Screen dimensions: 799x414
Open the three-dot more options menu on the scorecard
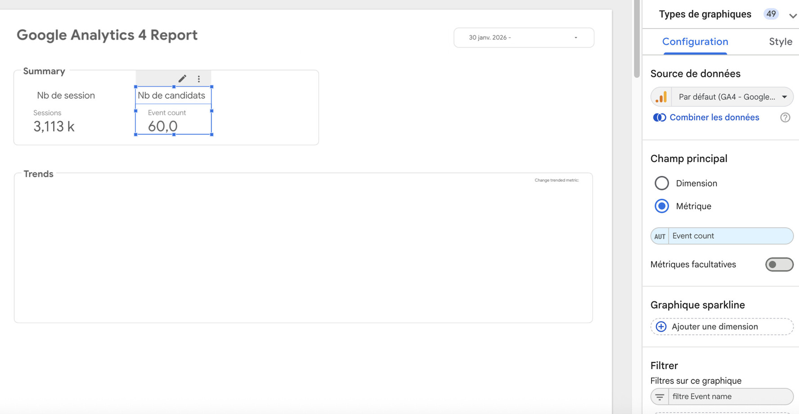point(199,79)
